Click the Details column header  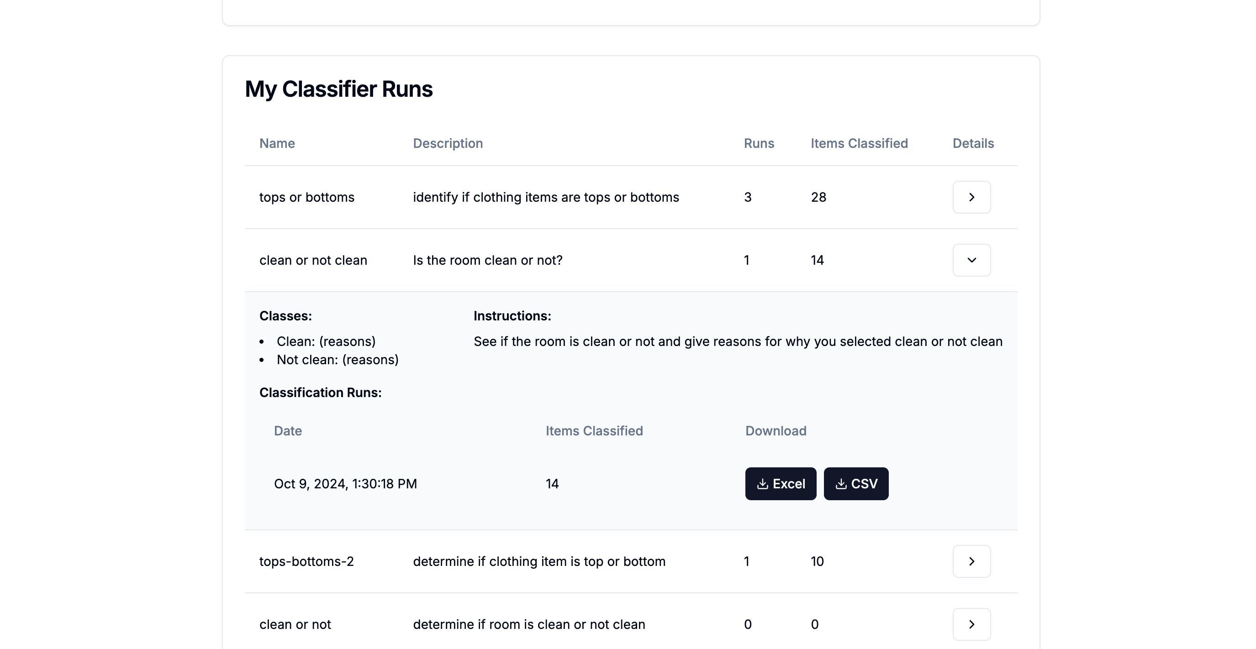[x=973, y=143]
